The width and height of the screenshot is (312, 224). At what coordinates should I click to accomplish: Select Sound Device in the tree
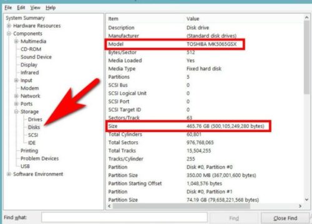point(36,57)
